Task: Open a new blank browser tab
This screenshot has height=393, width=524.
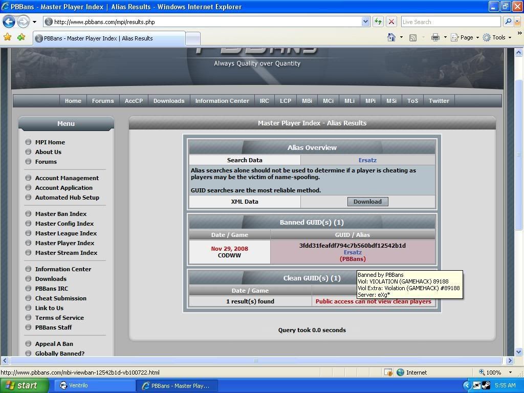Action: [x=193, y=39]
